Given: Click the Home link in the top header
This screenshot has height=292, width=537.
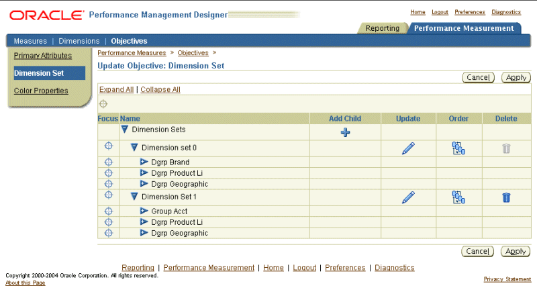Looking at the screenshot, I should [418, 12].
